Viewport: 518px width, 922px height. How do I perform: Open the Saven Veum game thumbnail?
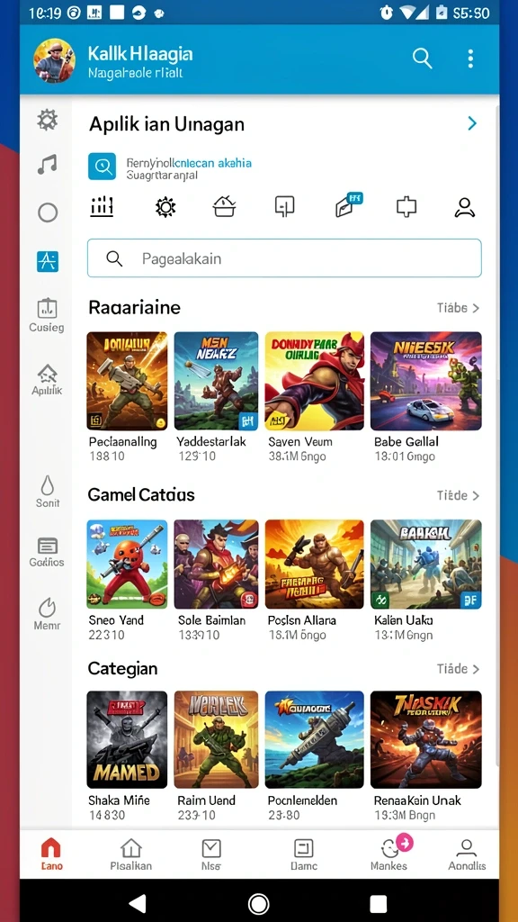point(314,381)
